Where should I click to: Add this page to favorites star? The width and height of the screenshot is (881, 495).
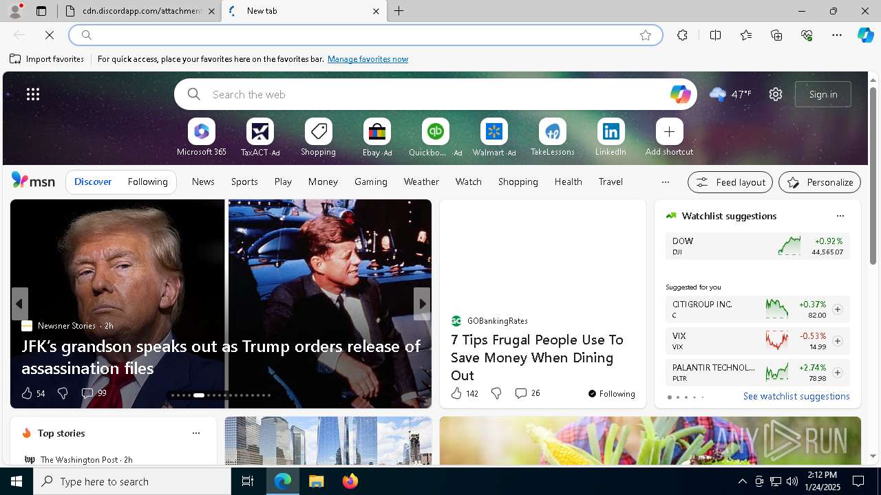[646, 35]
